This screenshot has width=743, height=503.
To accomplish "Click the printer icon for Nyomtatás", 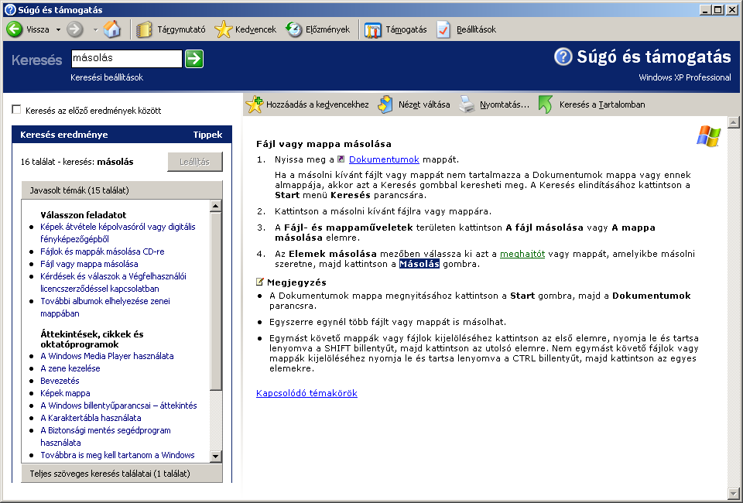I will coord(467,104).
